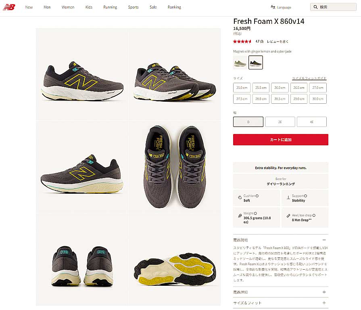Select the 26.0 cm size option
The width and height of the screenshot is (361, 310).
point(280,88)
